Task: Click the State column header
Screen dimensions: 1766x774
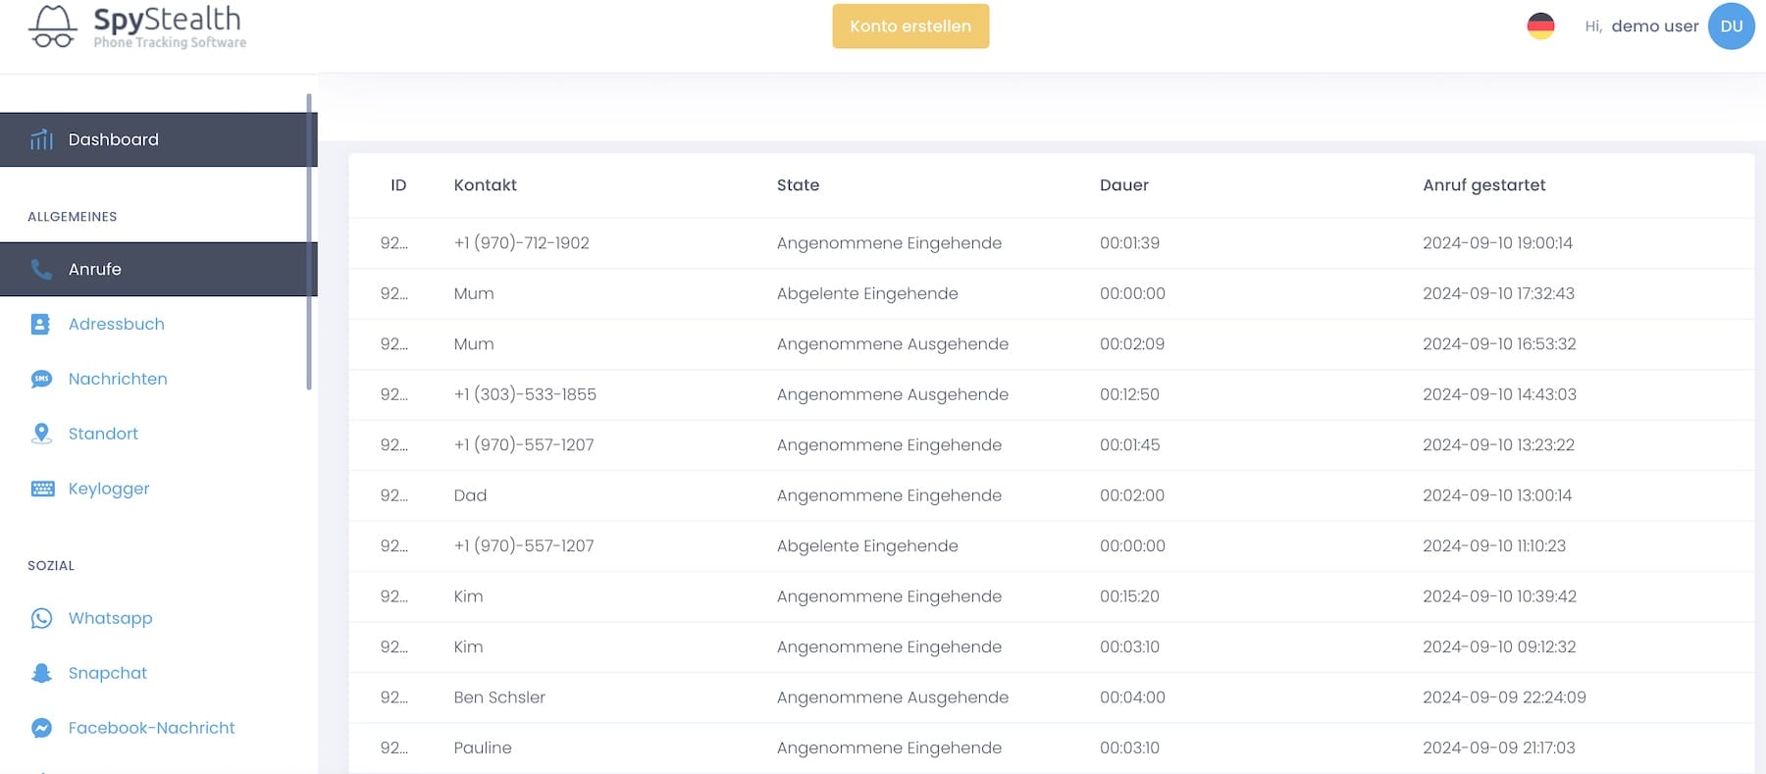Action: coord(798,185)
